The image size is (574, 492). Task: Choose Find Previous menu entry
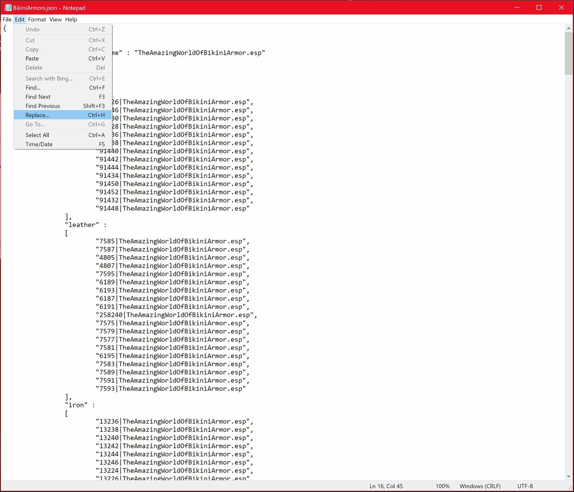click(63, 106)
